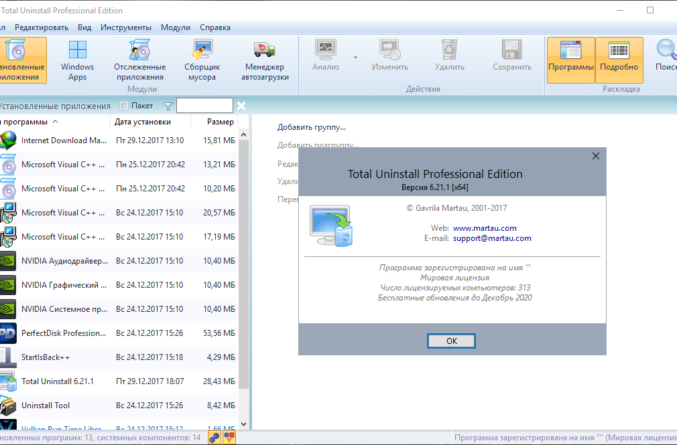The image size is (677, 445).
Task: Click status bar installed programs count
Action: tap(100, 438)
